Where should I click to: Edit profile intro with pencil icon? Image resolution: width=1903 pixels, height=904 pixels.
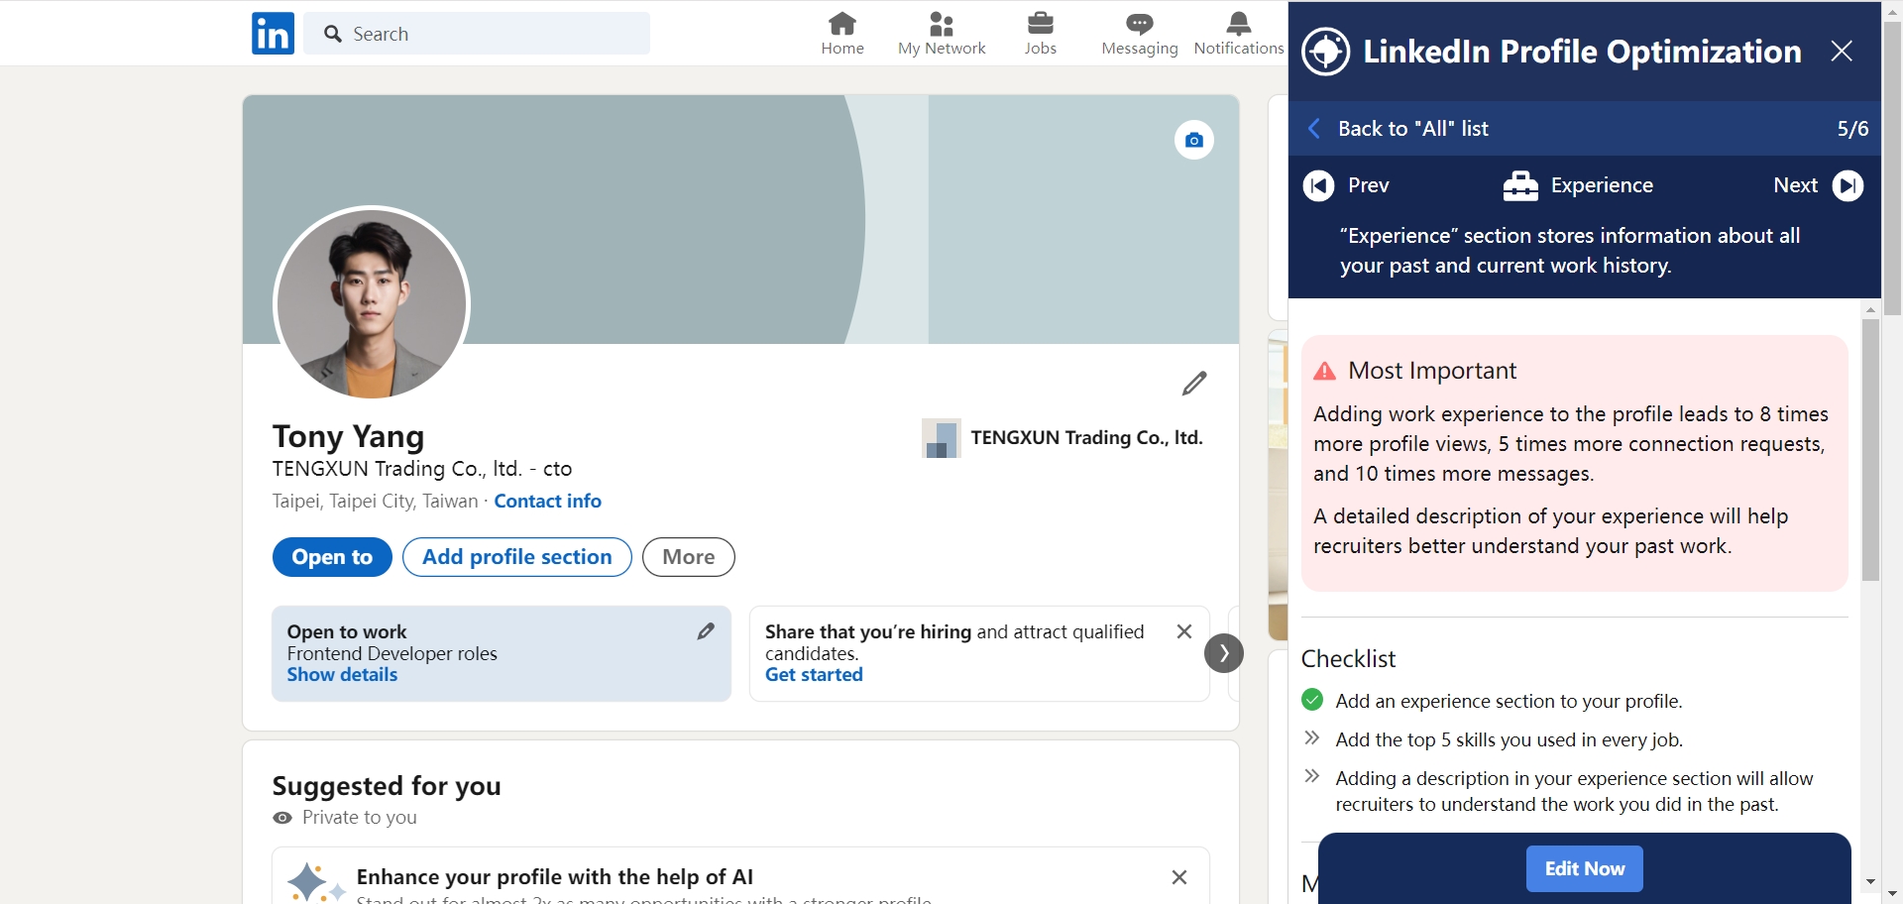coord(1193,384)
